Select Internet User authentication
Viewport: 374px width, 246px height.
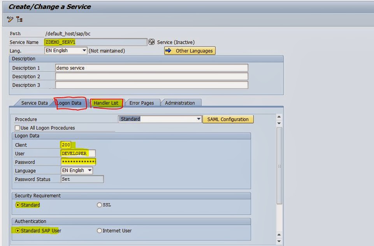click(x=100, y=230)
